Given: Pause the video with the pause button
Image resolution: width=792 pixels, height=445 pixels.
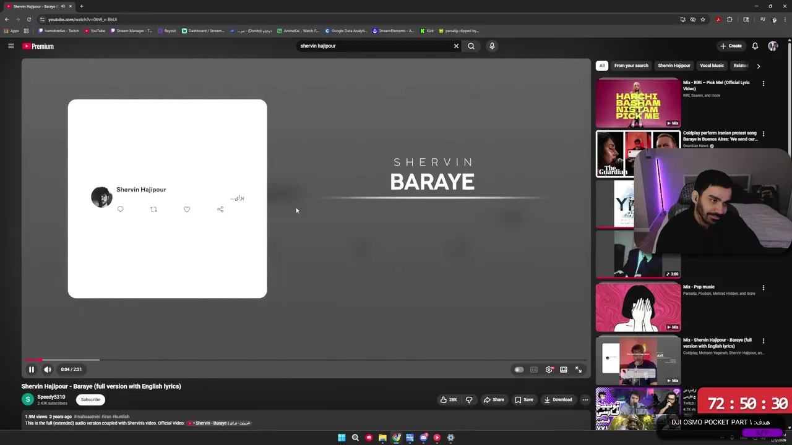Looking at the screenshot, I should coord(31,370).
